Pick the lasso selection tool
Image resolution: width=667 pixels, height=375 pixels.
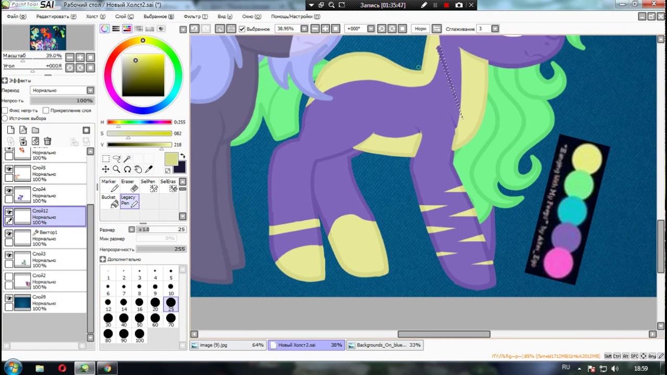116,159
